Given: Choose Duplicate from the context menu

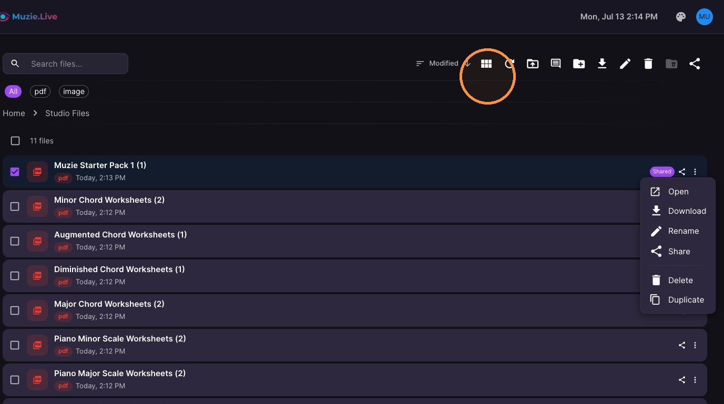Looking at the screenshot, I should click(x=678, y=300).
